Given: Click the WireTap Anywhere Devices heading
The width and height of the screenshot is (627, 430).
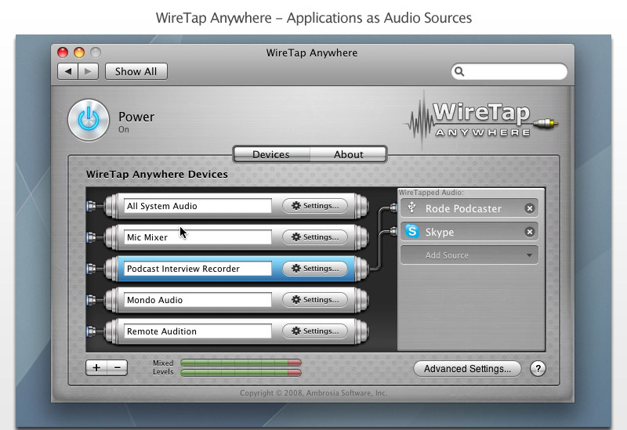Looking at the screenshot, I should coord(157,174).
